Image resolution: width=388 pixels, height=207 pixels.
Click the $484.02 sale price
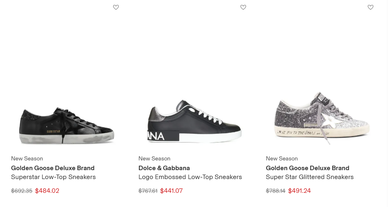coord(47,191)
